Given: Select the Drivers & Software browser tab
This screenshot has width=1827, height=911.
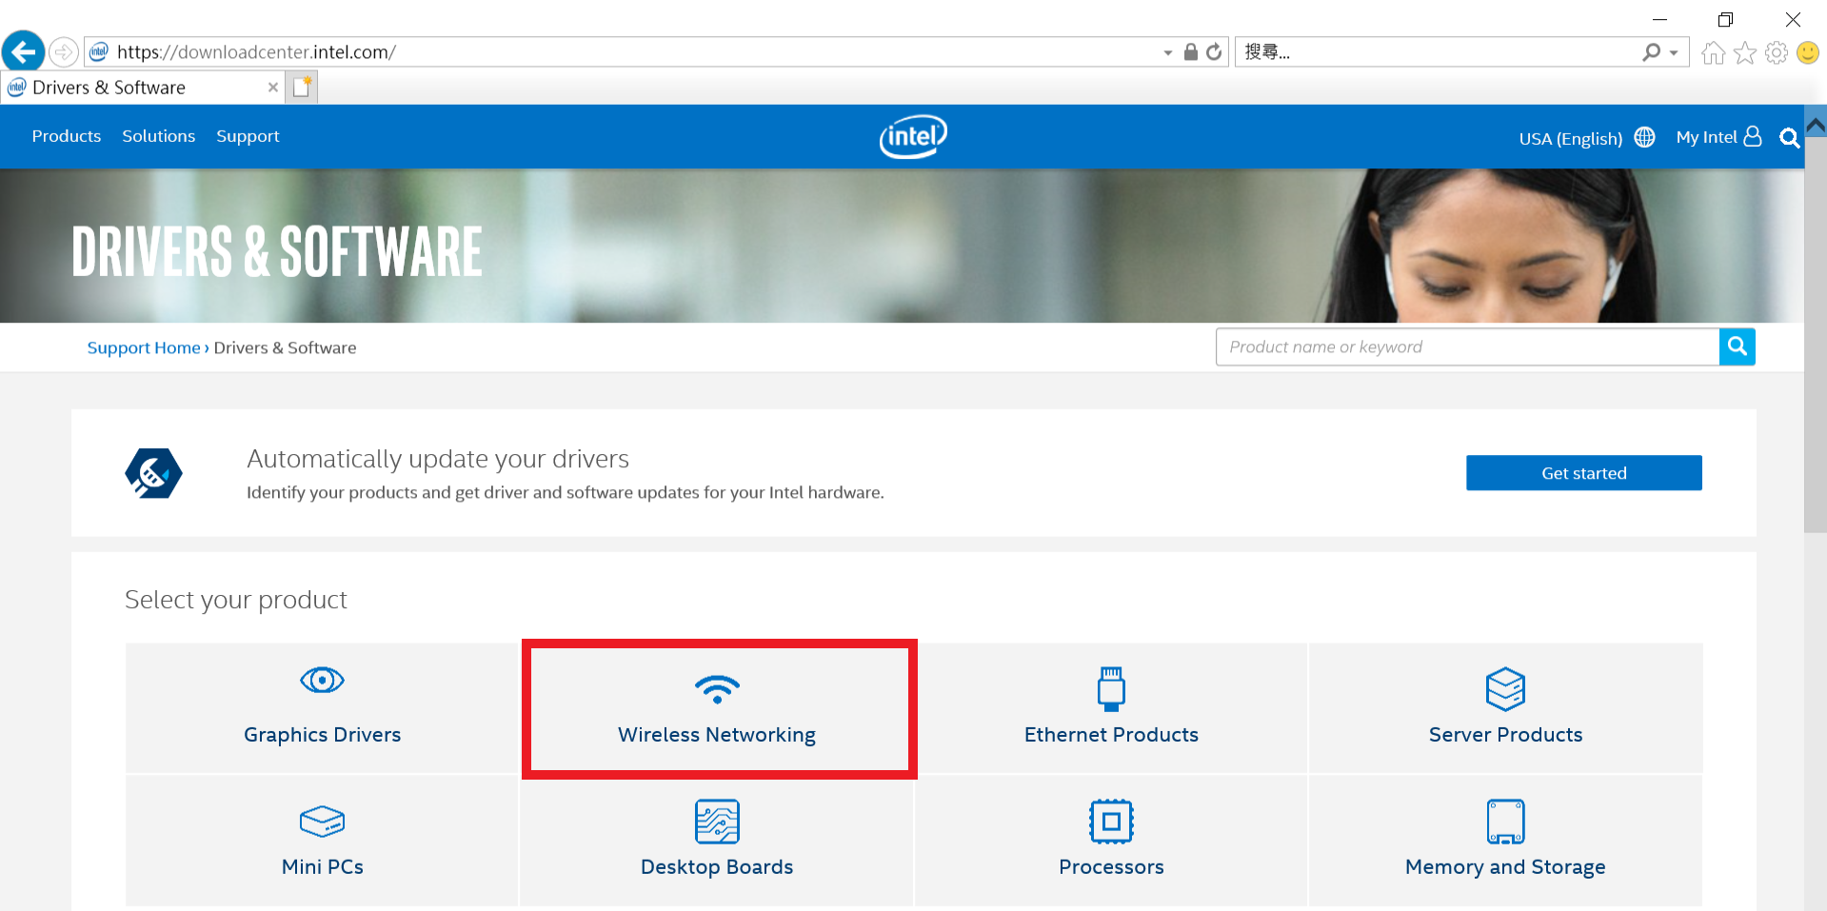Looking at the screenshot, I should point(143,88).
